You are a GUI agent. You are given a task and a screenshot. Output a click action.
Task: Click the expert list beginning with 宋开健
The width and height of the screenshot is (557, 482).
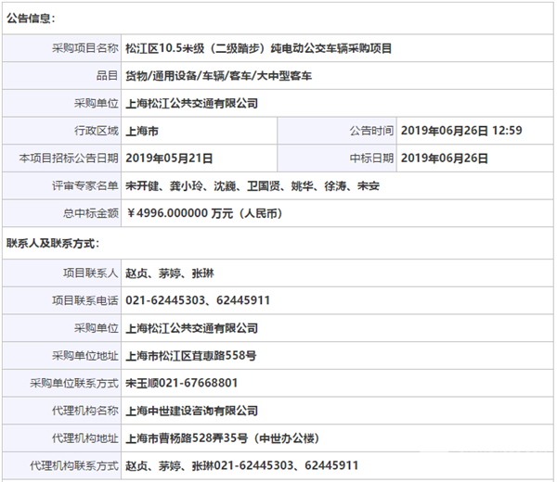[x=252, y=185]
